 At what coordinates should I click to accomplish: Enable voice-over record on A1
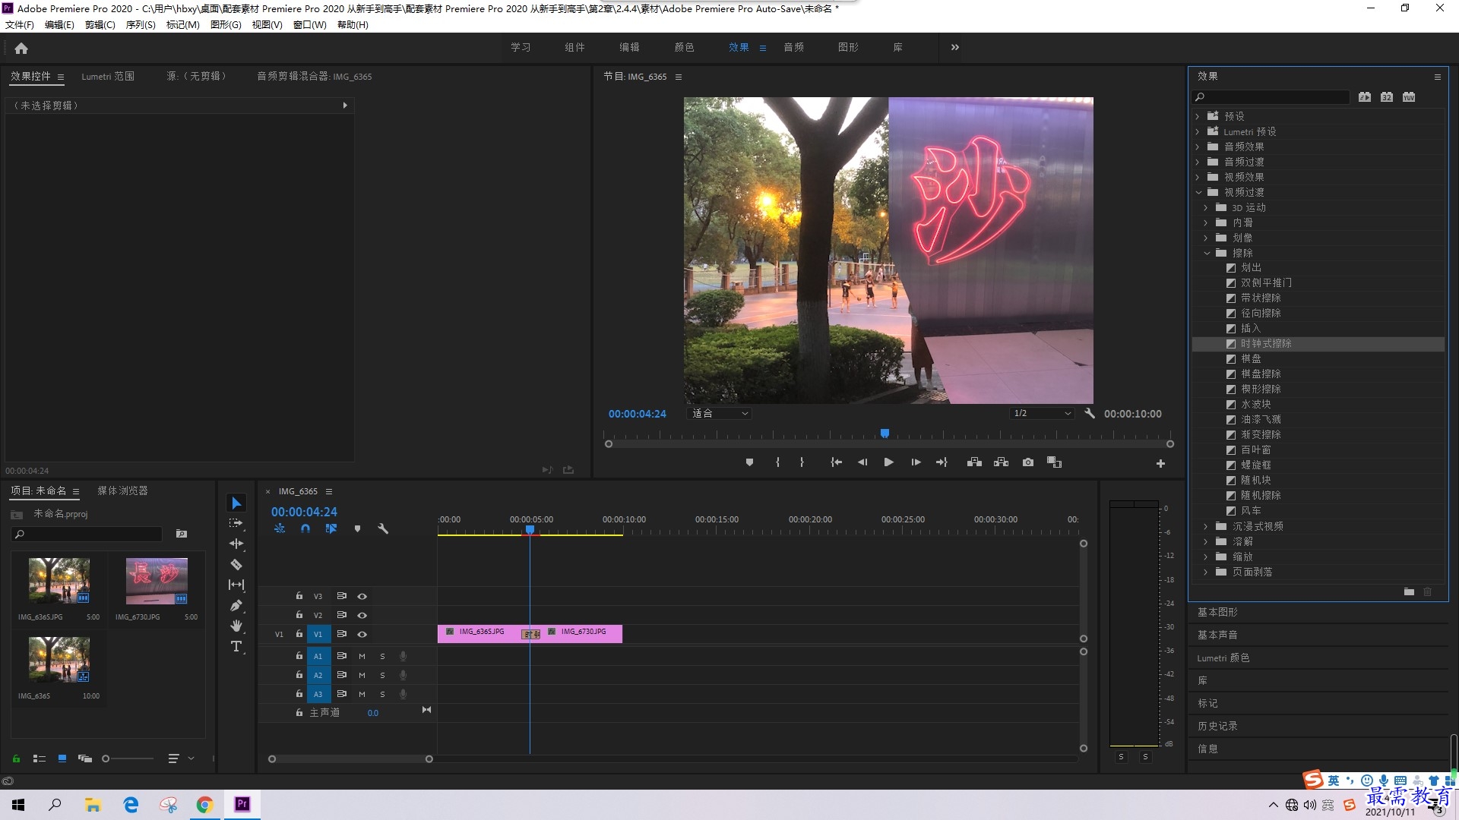404,656
